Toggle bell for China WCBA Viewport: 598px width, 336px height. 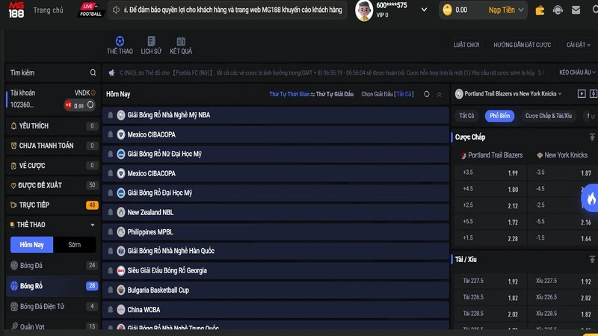pyautogui.click(x=110, y=309)
